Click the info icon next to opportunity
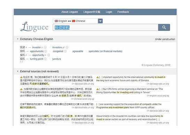This screenshot has width=190, height=135. [x=49, y=55]
